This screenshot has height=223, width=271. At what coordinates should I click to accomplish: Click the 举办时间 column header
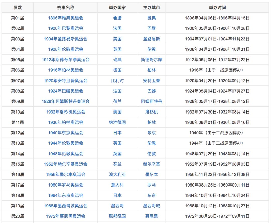click(217, 8)
